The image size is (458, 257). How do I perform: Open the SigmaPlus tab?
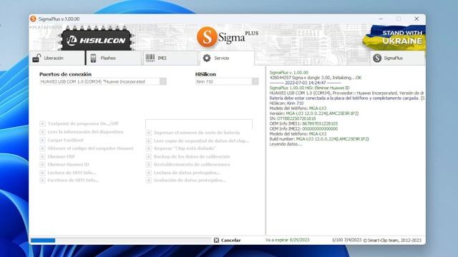pyautogui.click(x=397, y=59)
